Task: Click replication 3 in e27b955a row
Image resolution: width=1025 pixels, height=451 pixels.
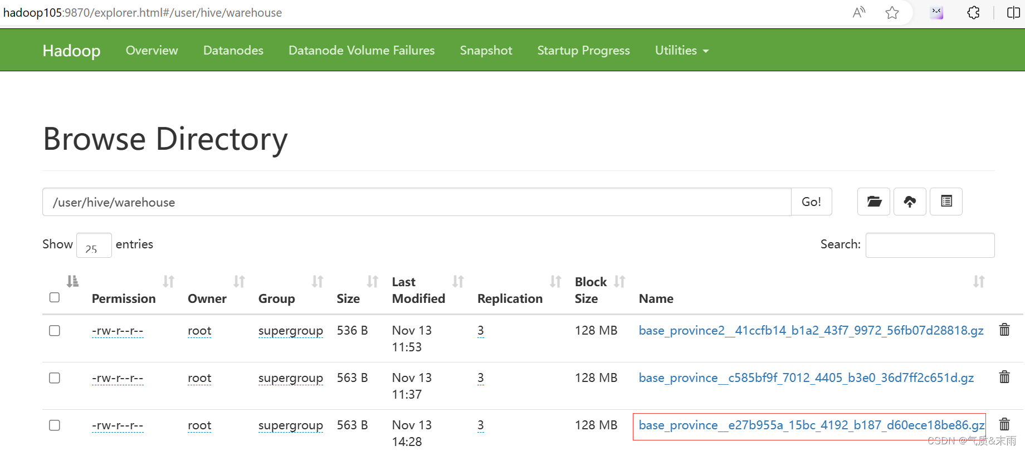Action: tap(481, 425)
